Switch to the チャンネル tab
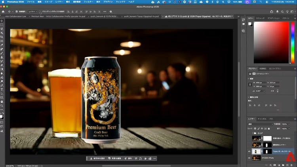Screen dimensions: 297x167 [262, 119]
